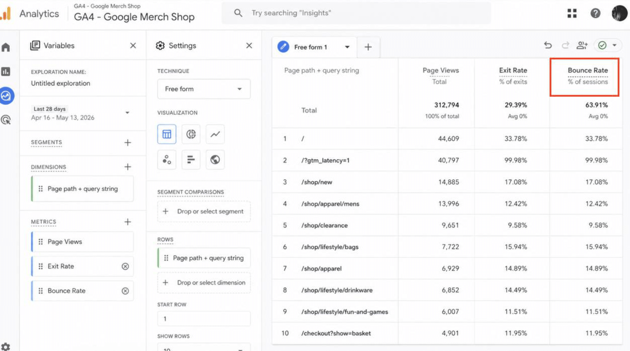The image size is (630, 351).
Task: Close the Settings panel
Action: 249,46
